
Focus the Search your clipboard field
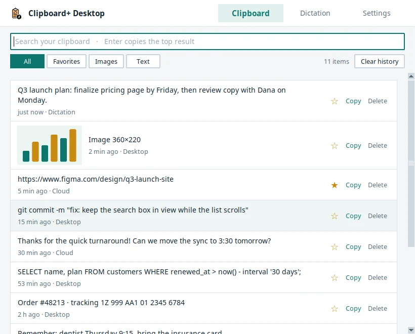tap(207, 41)
